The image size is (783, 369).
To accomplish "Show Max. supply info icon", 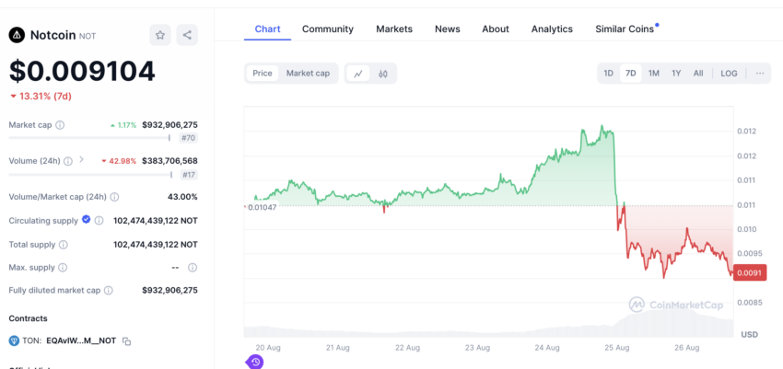I will (x=63, y=268).
